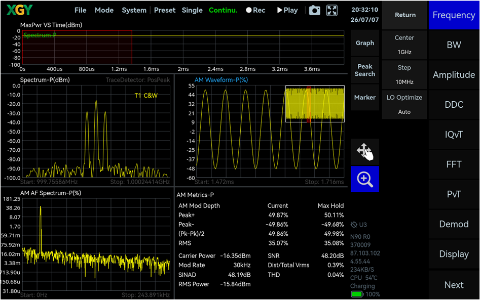Toggle the Continu. sweep mode
The width and height of the screenshot is (480, 300).
[223, 11]
